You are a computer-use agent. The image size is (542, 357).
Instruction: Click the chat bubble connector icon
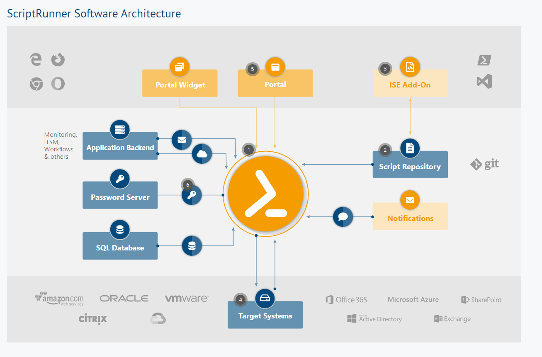(343, 216)
